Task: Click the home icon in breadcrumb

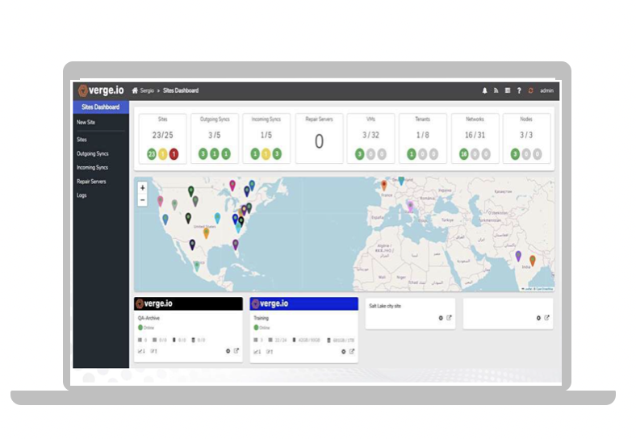Action: coord(135,90)
